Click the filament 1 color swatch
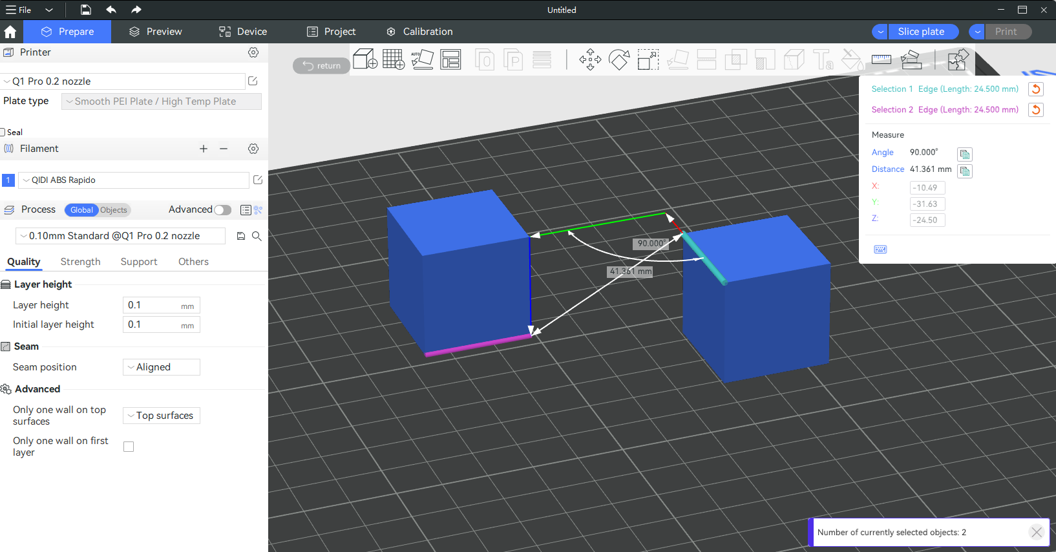This screenshot has width=1056, height=552. (8, 180)
